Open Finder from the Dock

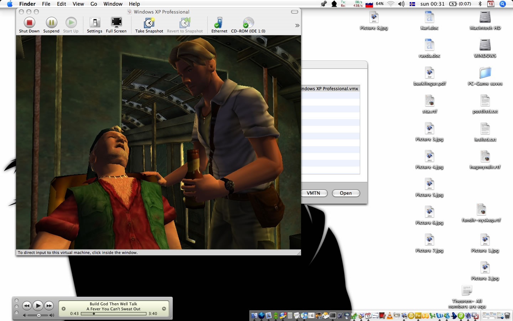[254, 315]
